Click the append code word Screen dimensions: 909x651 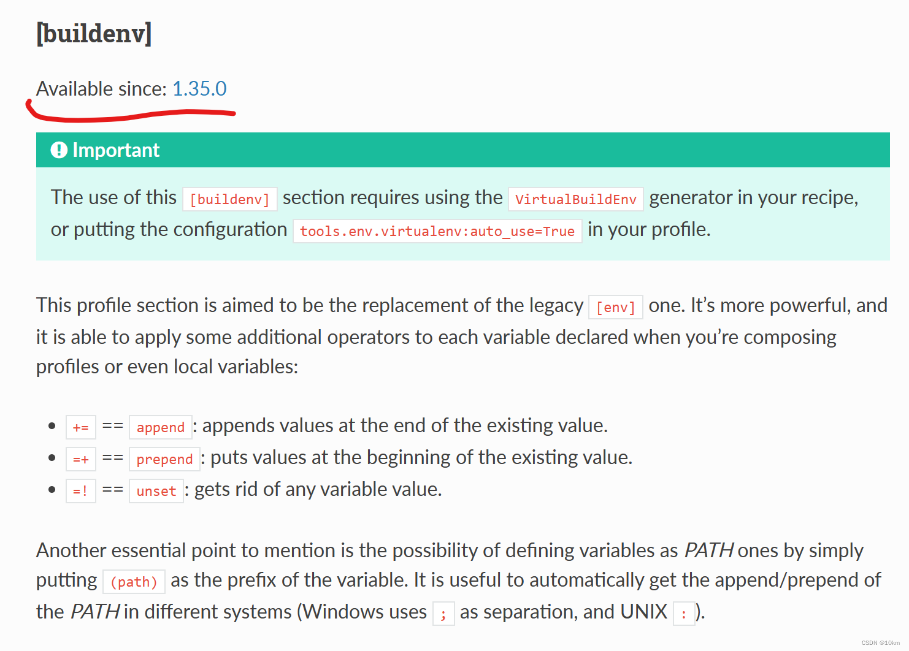pyautogui.click(x=161, y=427)
